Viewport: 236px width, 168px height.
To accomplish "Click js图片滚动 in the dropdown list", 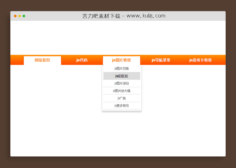I will click(121, 83).
